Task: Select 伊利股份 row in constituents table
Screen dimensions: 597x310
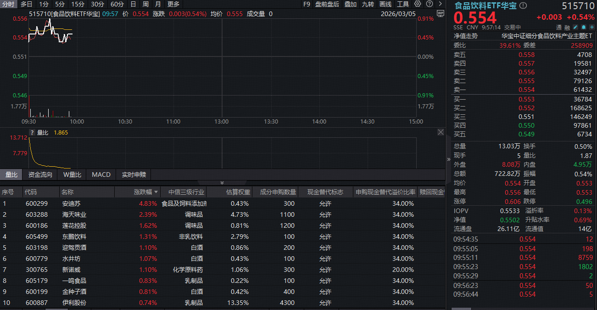Action: tap(74, 303)
